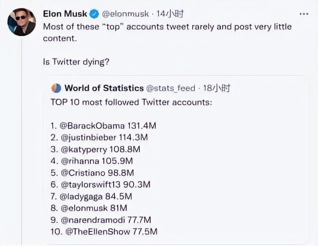
Task: Open the @elonmusk handle in header
Action: click(x=125, y=14)
